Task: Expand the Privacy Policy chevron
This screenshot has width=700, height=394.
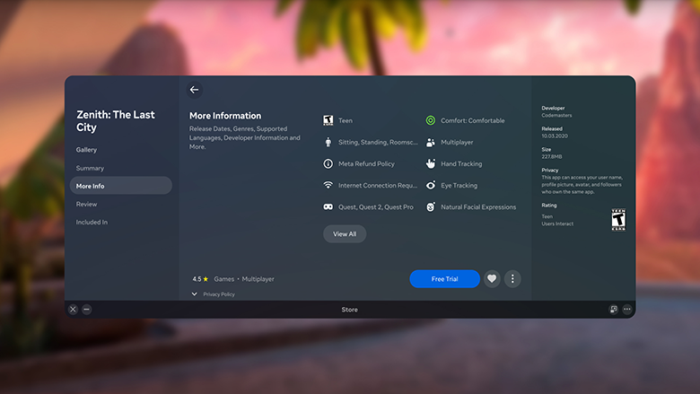Action: (194, 294)
